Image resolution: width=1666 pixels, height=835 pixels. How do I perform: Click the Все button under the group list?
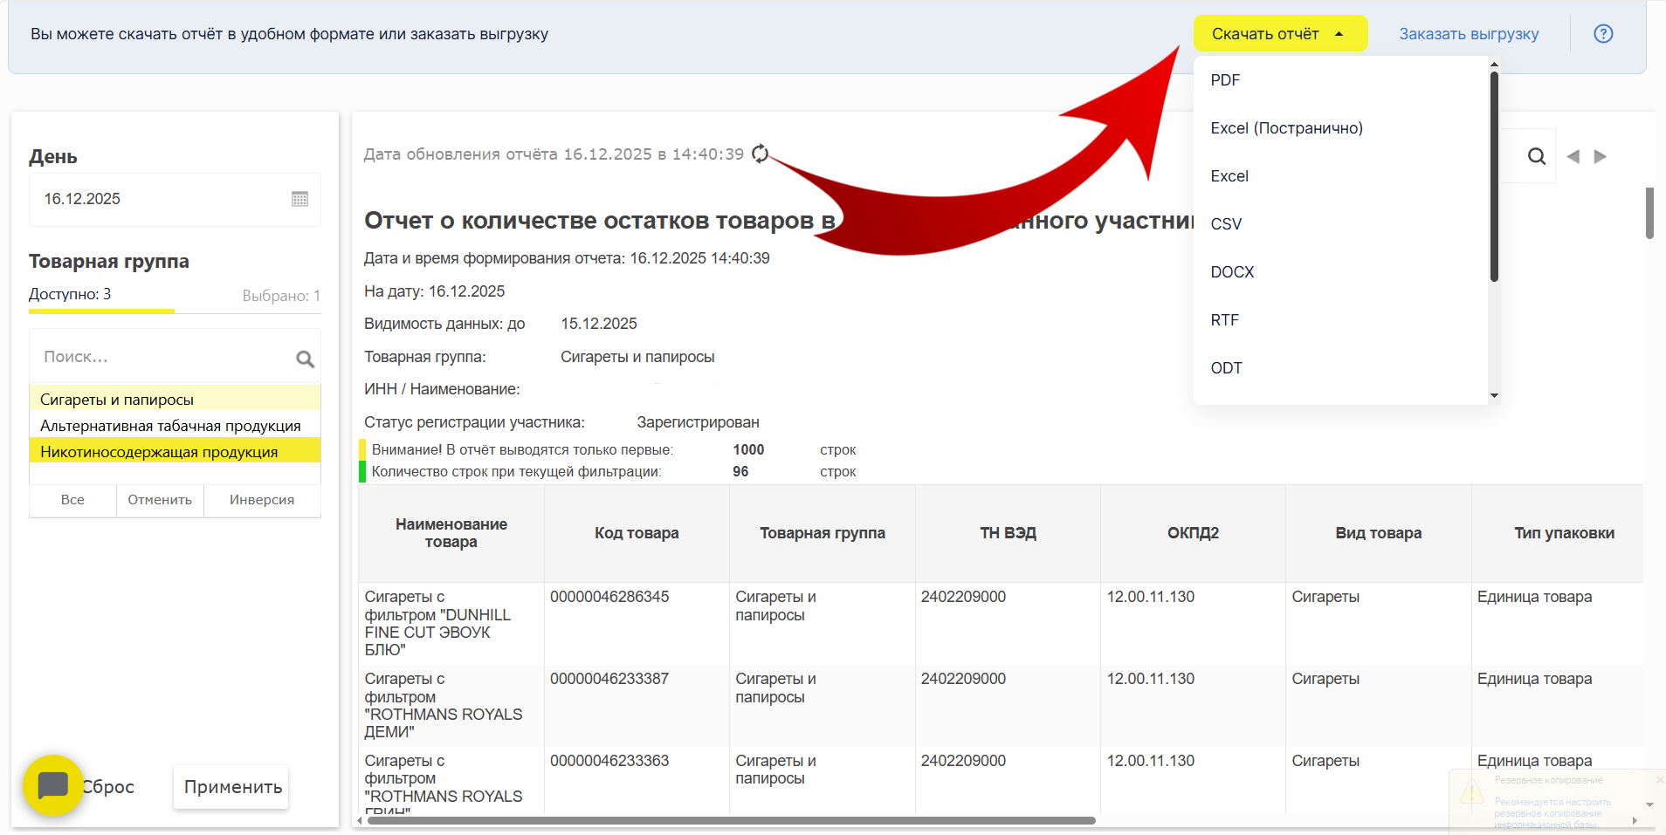72,500
